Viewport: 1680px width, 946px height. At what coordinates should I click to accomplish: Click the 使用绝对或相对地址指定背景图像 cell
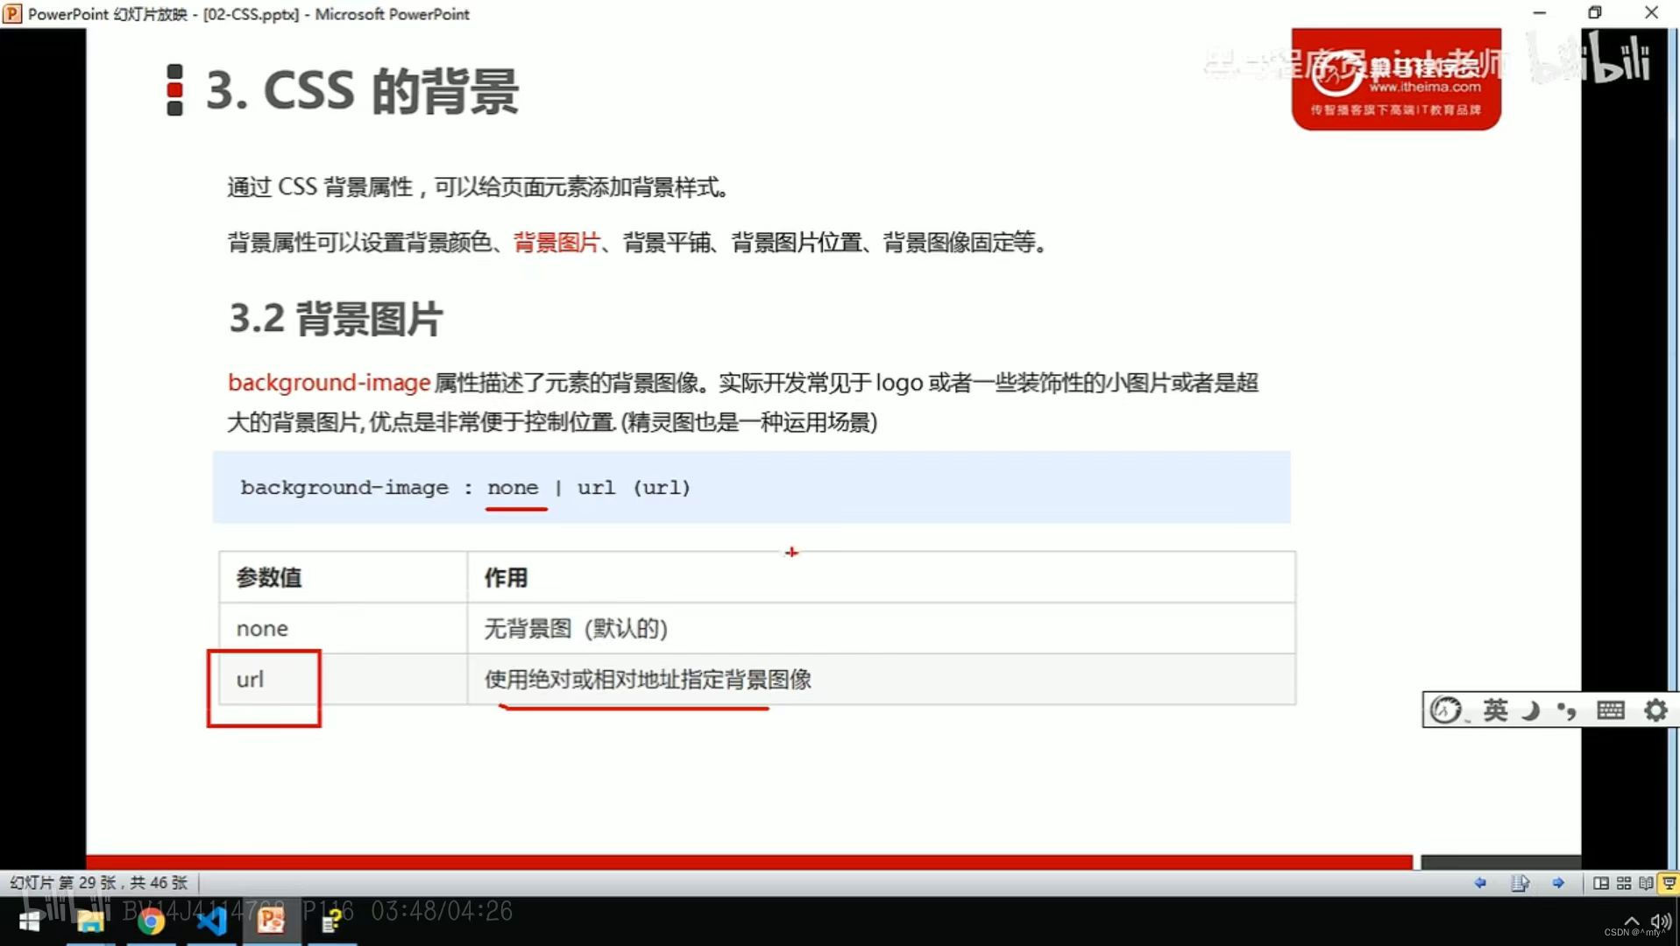point(882,679)
